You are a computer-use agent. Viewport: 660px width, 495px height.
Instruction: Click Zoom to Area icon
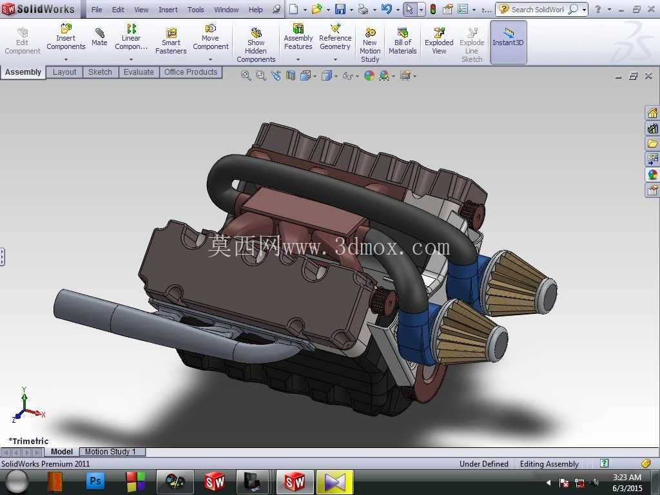click(261, 76)
